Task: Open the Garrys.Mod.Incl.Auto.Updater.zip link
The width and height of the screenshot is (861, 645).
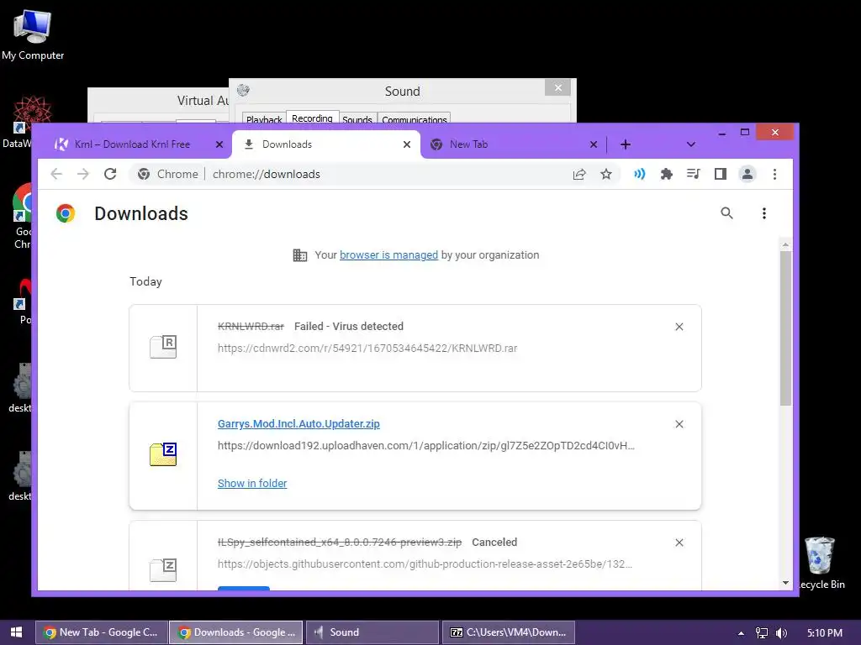Action: [x=298, y=424]
